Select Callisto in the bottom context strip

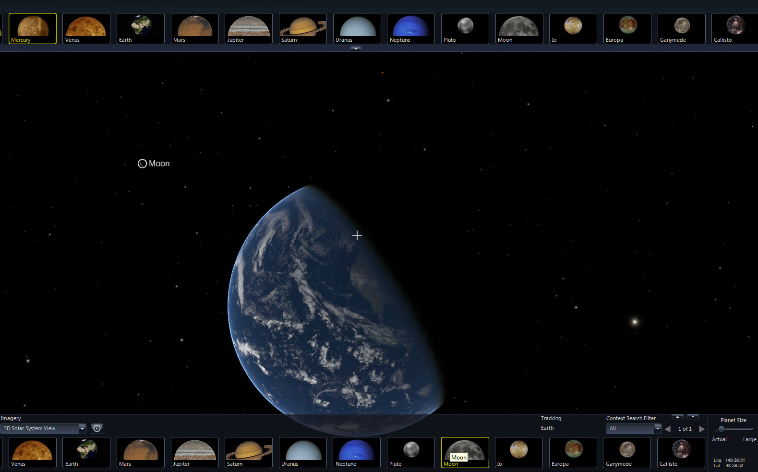coord(681,452)
